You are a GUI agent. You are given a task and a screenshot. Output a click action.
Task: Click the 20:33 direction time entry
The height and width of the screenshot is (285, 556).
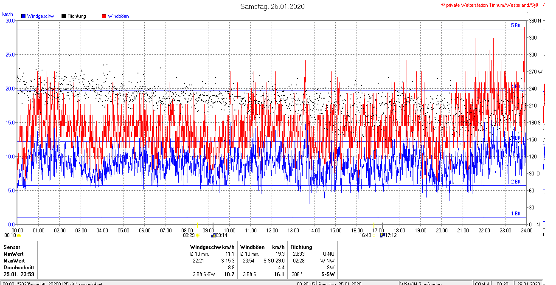pos(299,254)
